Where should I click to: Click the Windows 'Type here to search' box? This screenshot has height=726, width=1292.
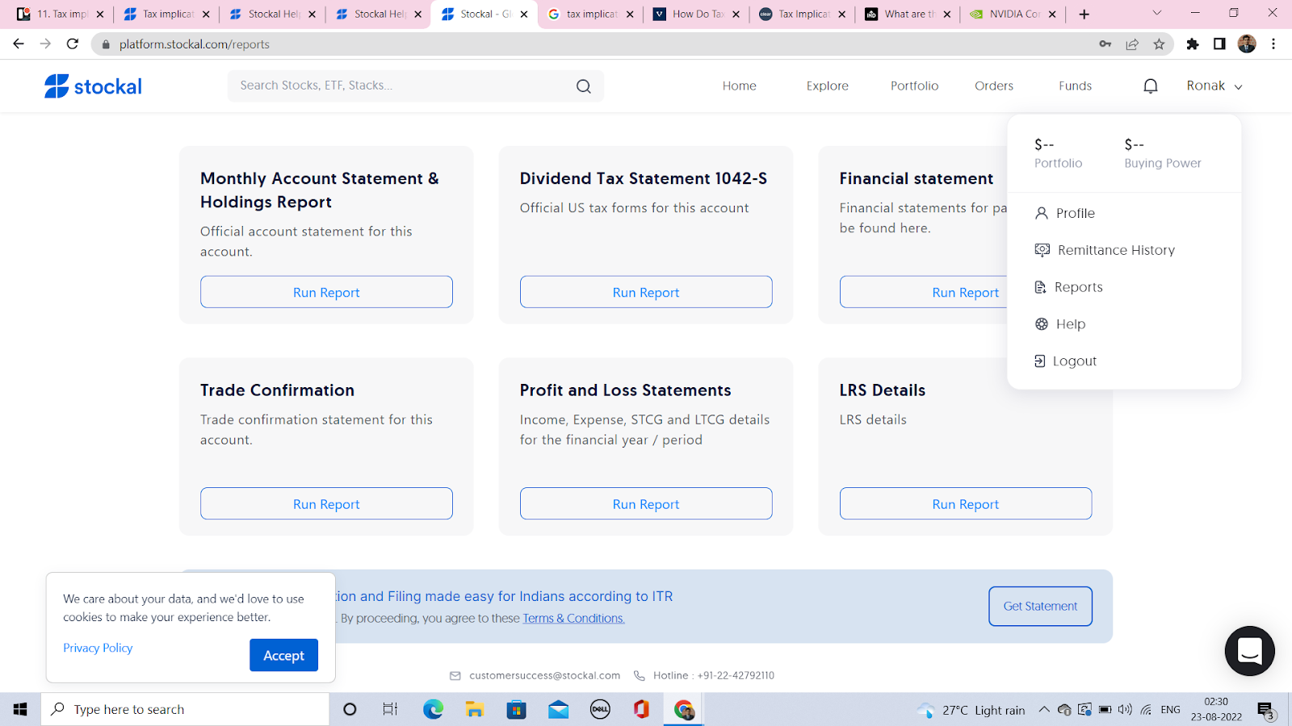click(x=185, y=709)
